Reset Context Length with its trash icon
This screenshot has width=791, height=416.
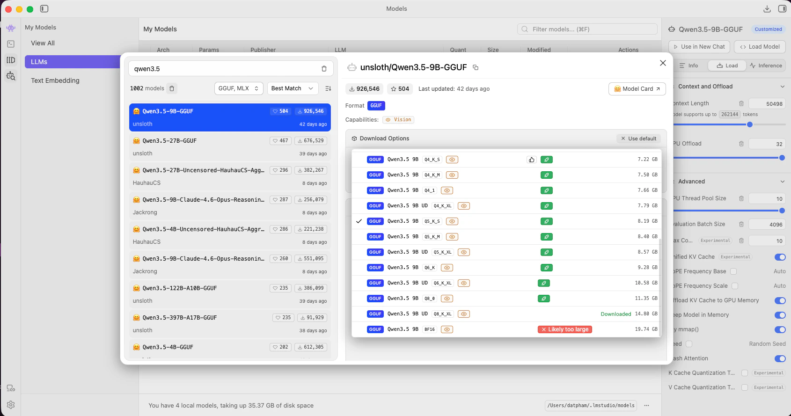click(x=741, y=104)
